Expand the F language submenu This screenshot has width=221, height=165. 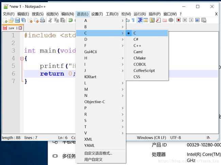(x=101, y=45)
